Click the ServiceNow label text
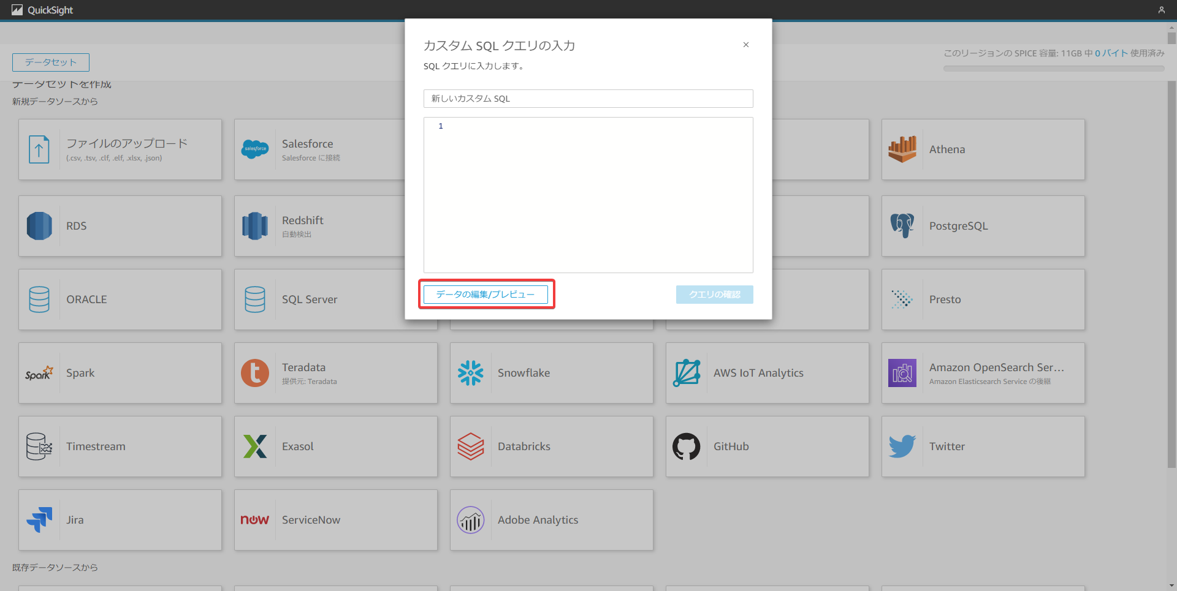Viewport: 1177px width, 591px height. pos(311,520)
